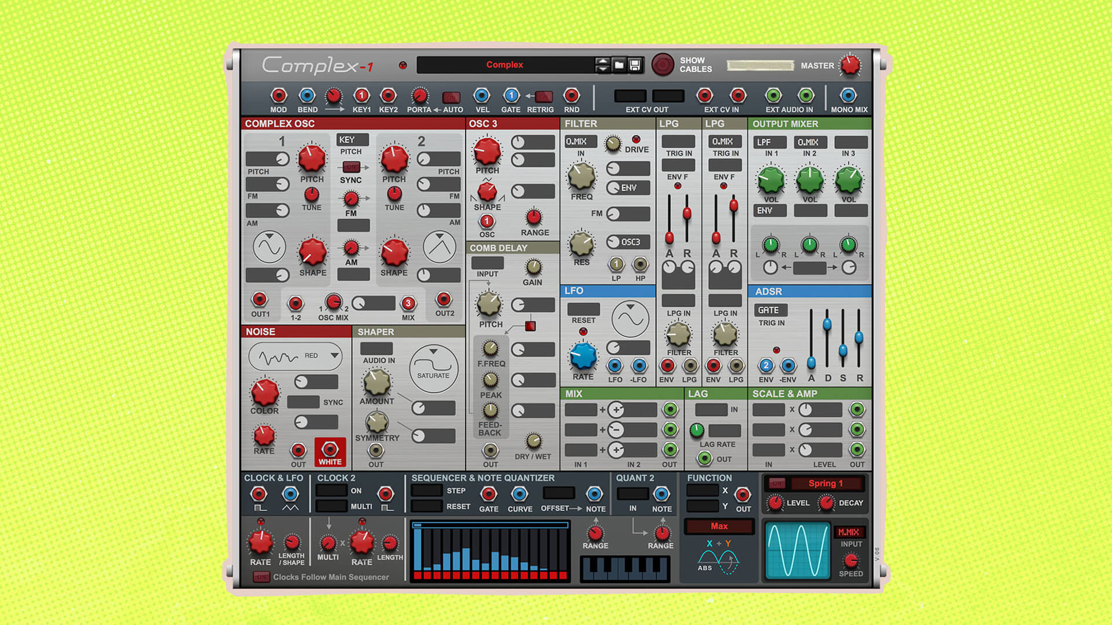
Task: Toggle Clocks Follow Main Sequencer ON
Action: (262, 577)
